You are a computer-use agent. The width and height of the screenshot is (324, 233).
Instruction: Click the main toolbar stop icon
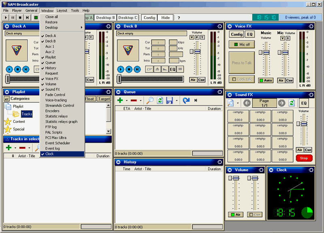[x=20, y=18]
